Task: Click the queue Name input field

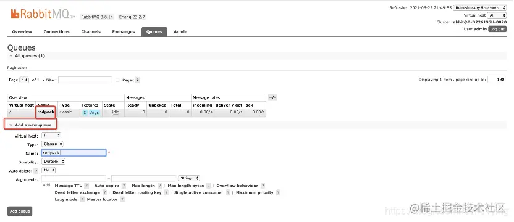Action: [x=74, y=153]
